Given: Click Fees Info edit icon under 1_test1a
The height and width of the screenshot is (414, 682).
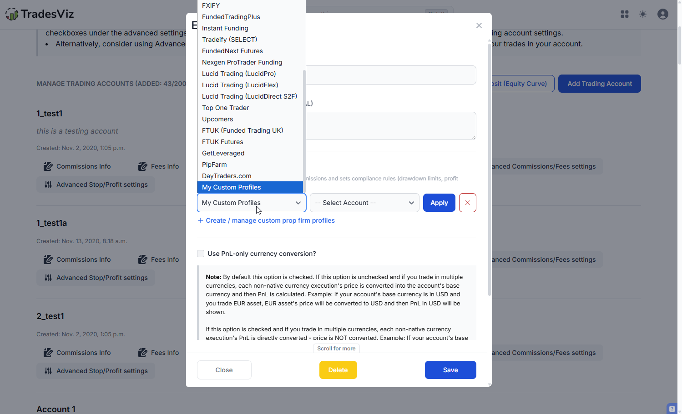Looking at the screenshot, I should 142,259.
